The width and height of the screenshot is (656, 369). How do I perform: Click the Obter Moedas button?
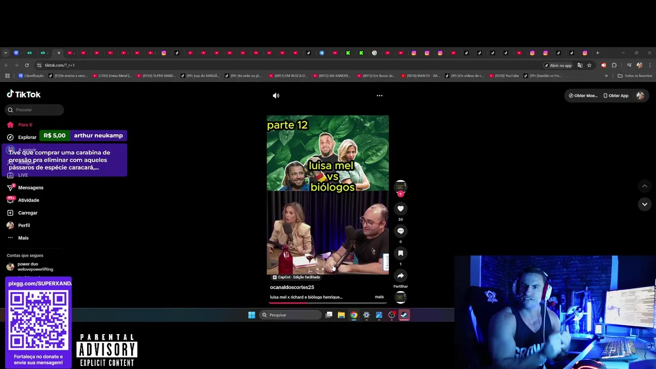pos(583,95)
